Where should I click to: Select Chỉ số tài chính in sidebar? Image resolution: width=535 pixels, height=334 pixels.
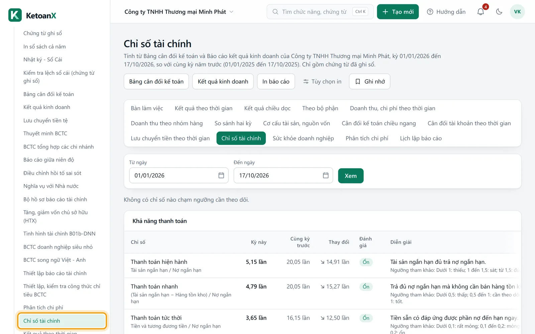pos(62,321)
